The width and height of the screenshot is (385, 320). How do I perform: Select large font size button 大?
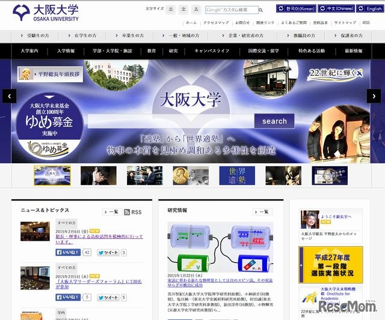(x=196, y=10)
